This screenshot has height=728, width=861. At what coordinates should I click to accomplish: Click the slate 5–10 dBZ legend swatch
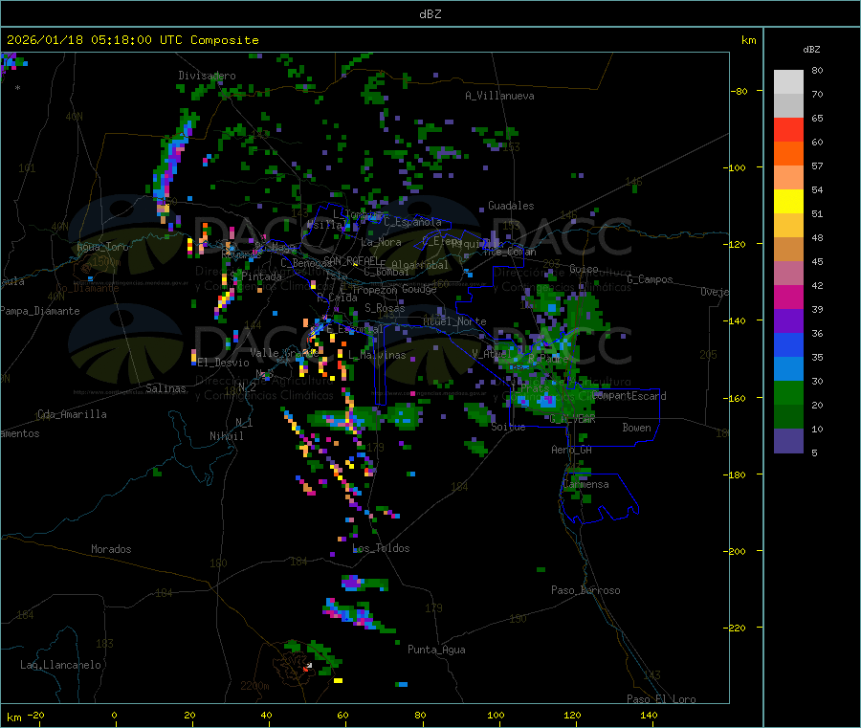coord(788,441)
